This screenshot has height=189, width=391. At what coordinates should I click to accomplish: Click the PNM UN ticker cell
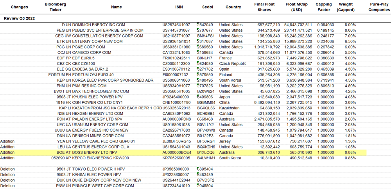pyautogui.click(x=64, y=86)
